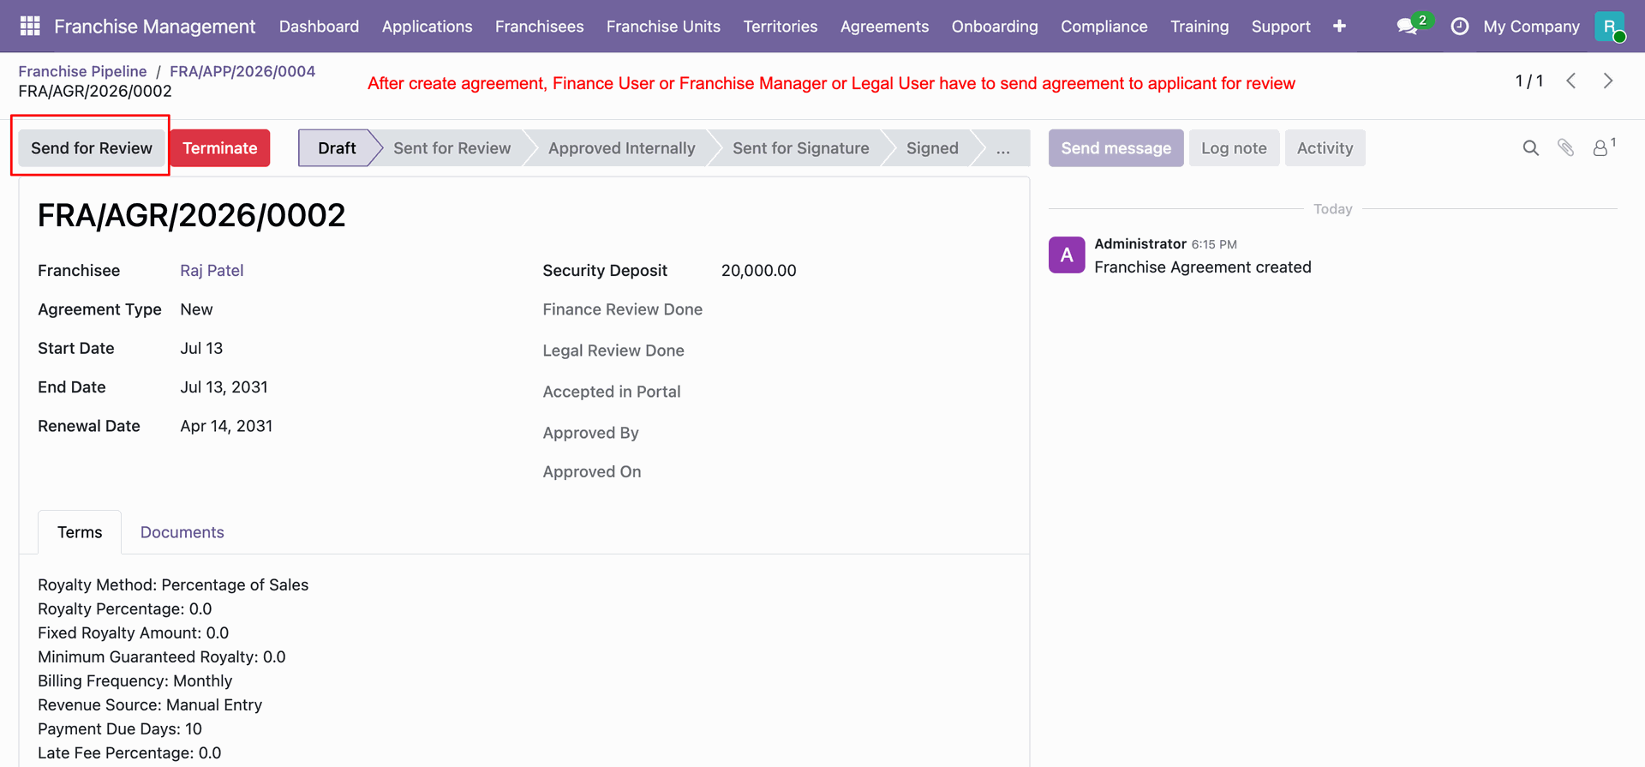The height and width of the screenshot is (767, 1645).
Task: Click the Send for Review button
Action: coord(92,148)
